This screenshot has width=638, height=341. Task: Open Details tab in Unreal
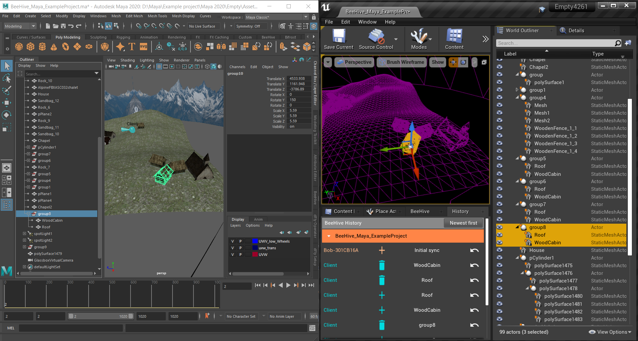576,31
